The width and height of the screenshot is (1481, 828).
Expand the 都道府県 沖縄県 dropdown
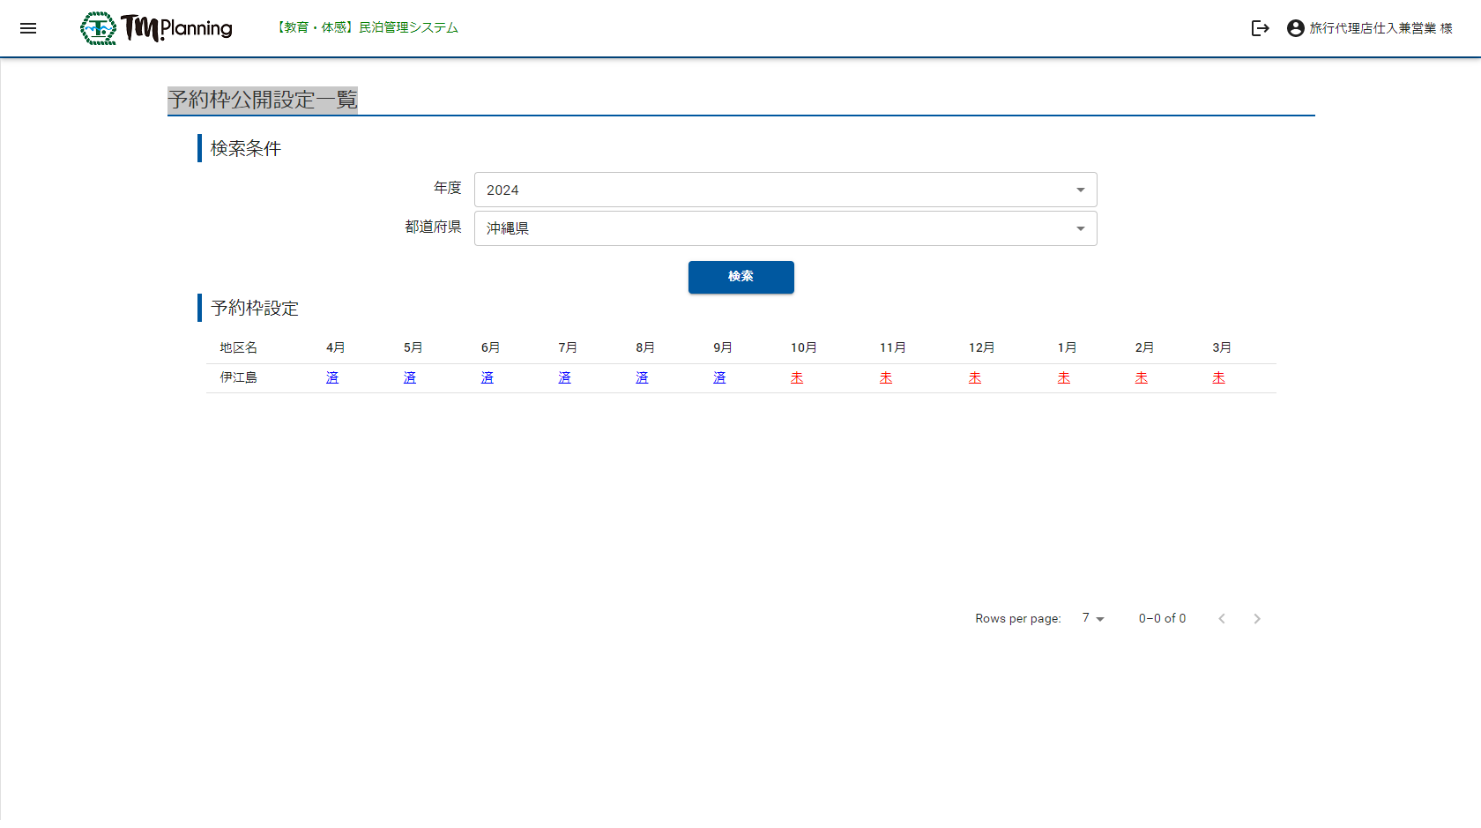(785, 228)
